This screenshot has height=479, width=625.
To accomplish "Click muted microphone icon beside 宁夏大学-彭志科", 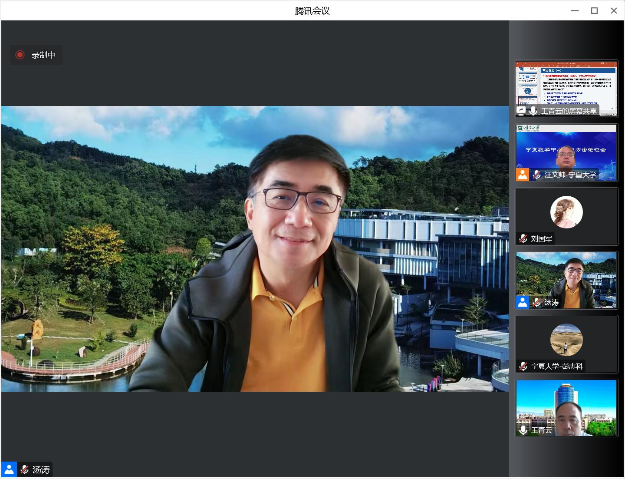I will (523, 366).
